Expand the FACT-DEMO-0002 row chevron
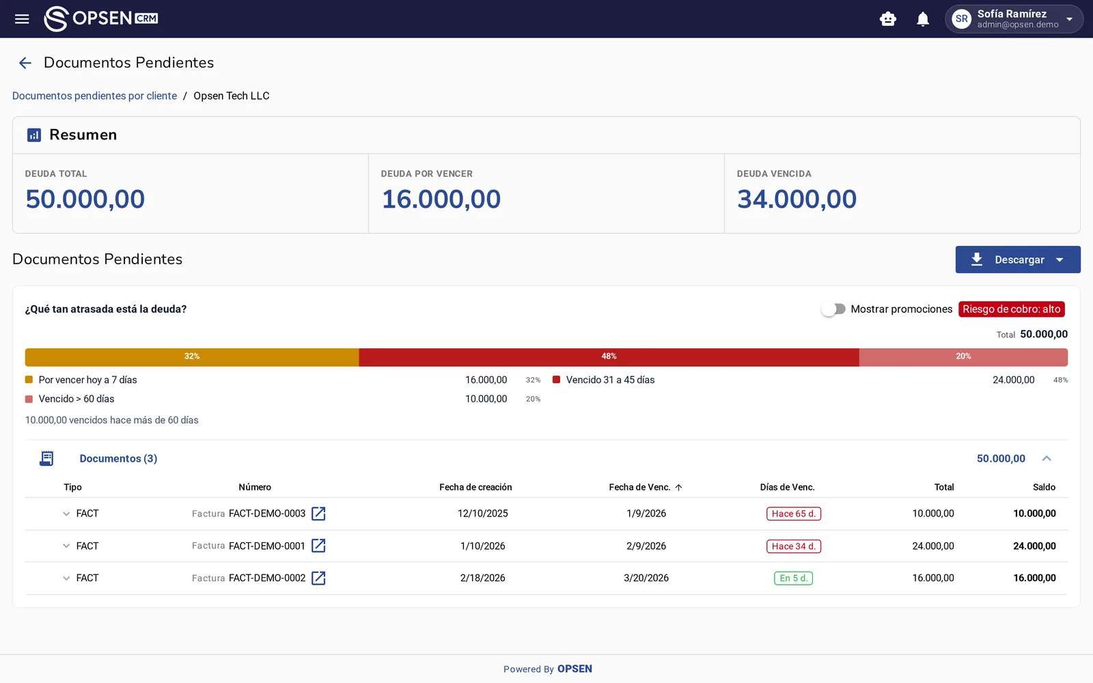The height and width of the screenshot is (683, 1093). (66, 578)
